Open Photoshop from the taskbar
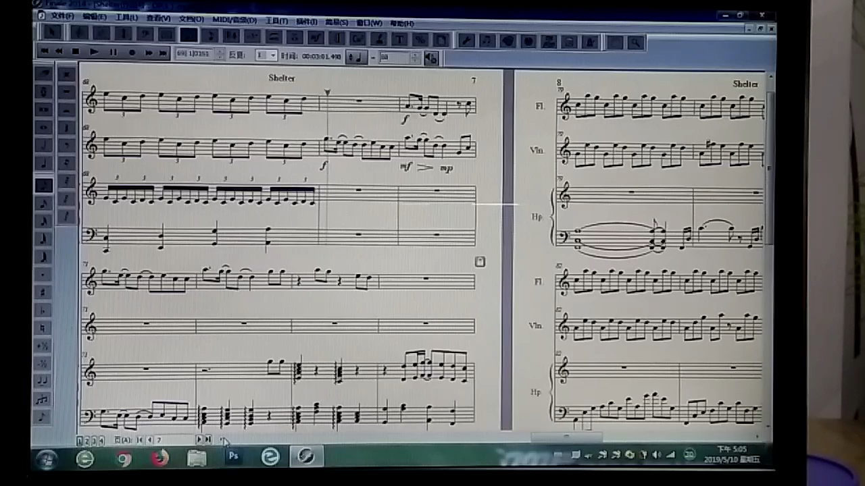The image size is (865, 486). (233, 457)
